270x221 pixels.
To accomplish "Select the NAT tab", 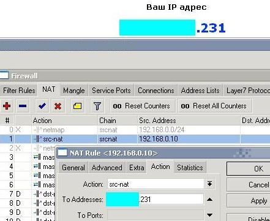I will [x=49, y=89].
